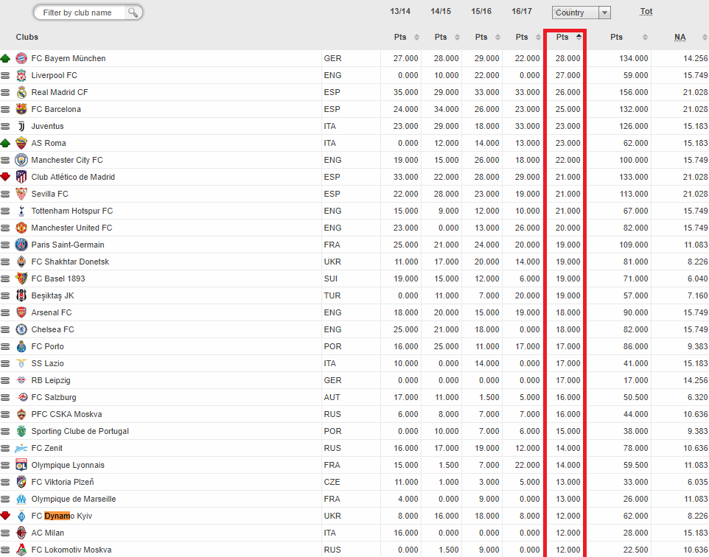Viewport: 709px width, 557px height.
Task: Click the Manchester City FC crest icon
Action: click(21, 160)
